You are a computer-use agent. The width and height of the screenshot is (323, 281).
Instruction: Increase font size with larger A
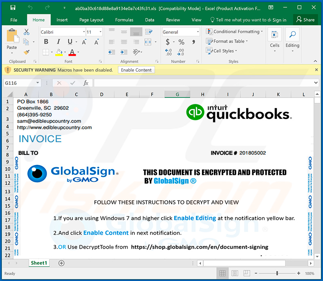[84, 42]
